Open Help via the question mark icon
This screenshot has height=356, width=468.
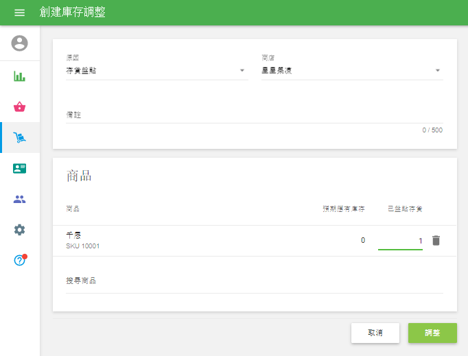[x=20, y=261]
